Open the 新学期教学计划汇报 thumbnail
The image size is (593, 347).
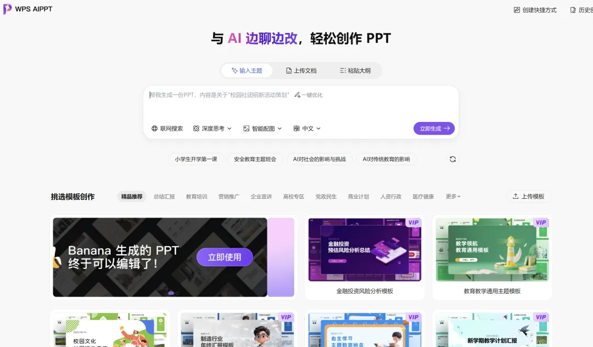coord(492,329)
